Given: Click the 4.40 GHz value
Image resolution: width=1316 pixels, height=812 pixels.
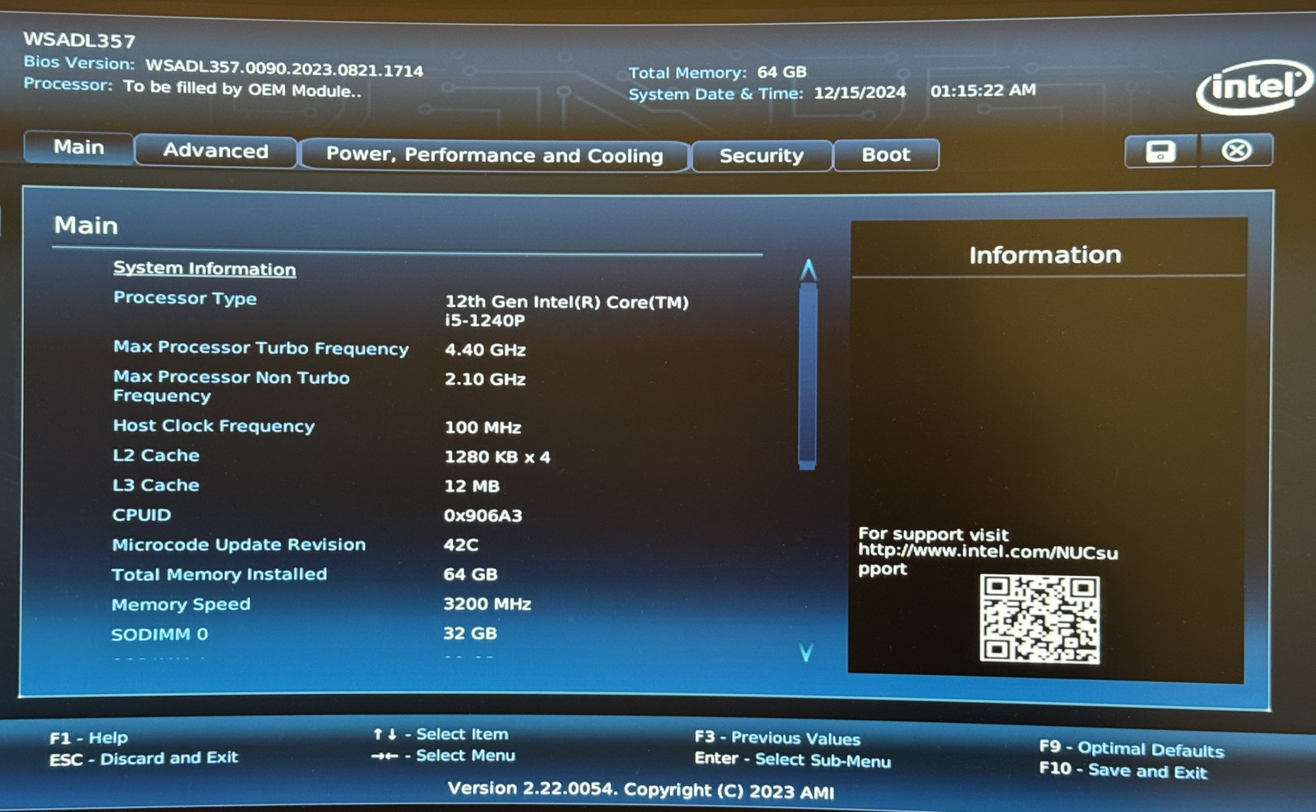Looking at the screenshot, I should (485, 350).
